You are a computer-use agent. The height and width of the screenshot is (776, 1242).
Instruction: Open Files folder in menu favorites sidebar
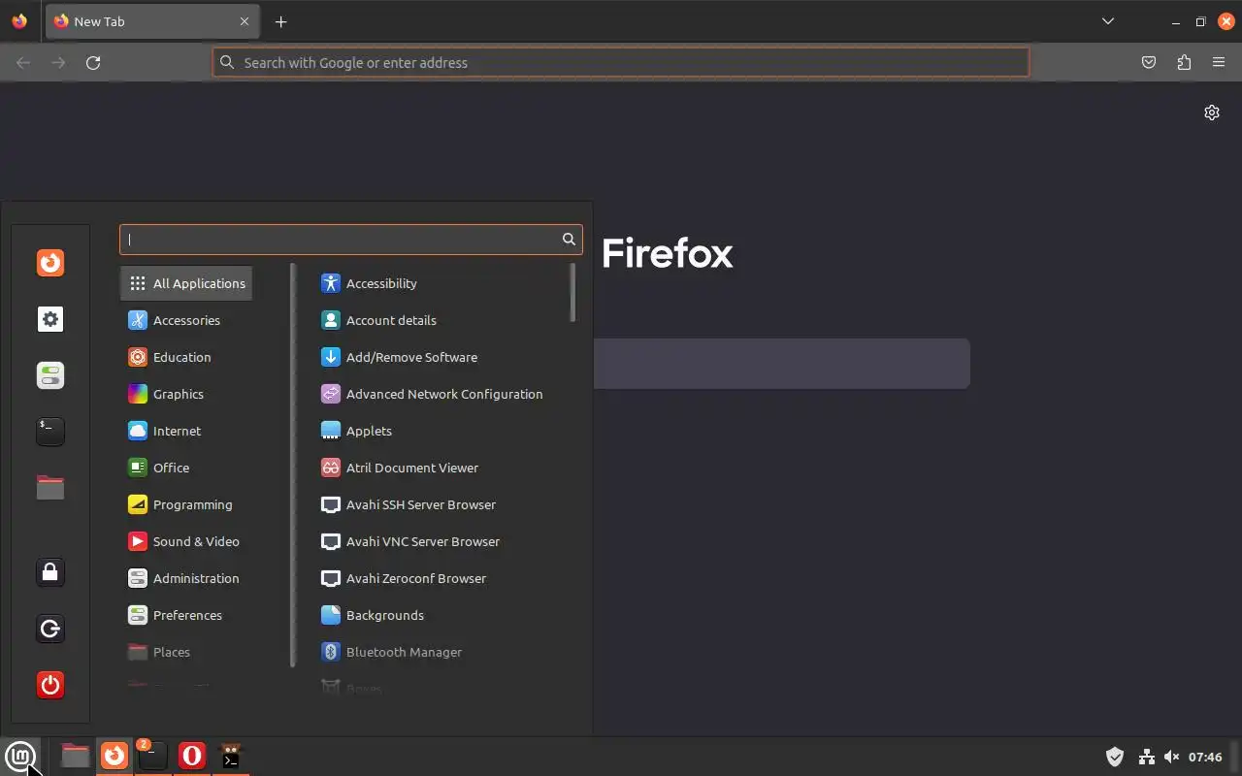tap(50, 487)
